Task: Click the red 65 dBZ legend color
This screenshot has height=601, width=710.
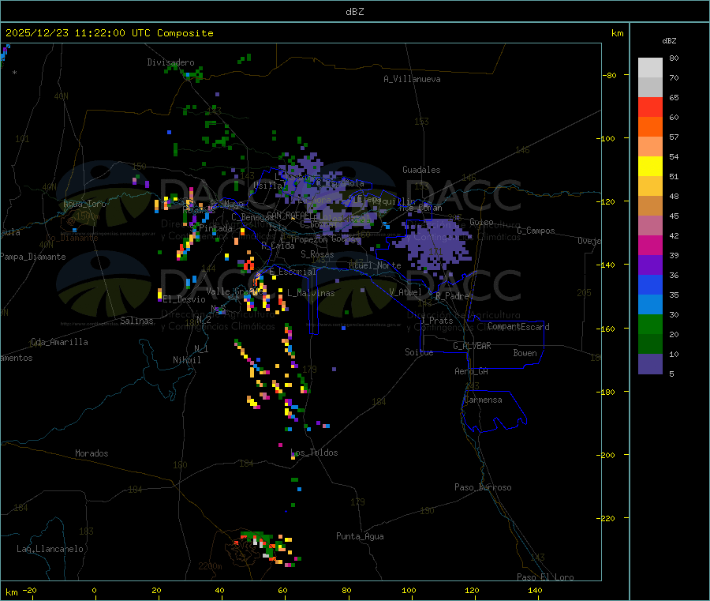Action: click(x=650, y=107)
